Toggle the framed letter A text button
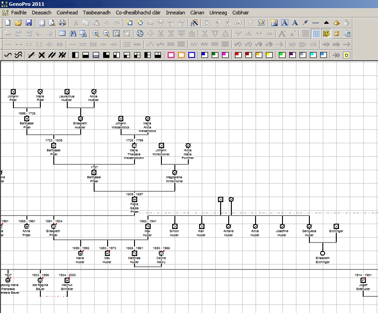The width and height of the screenshot is (378, 313). coord(285,22)
